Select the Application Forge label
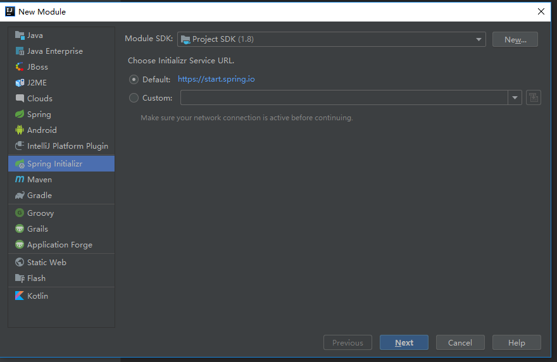This screenshot has height=362, width=557. pos(59,245)
